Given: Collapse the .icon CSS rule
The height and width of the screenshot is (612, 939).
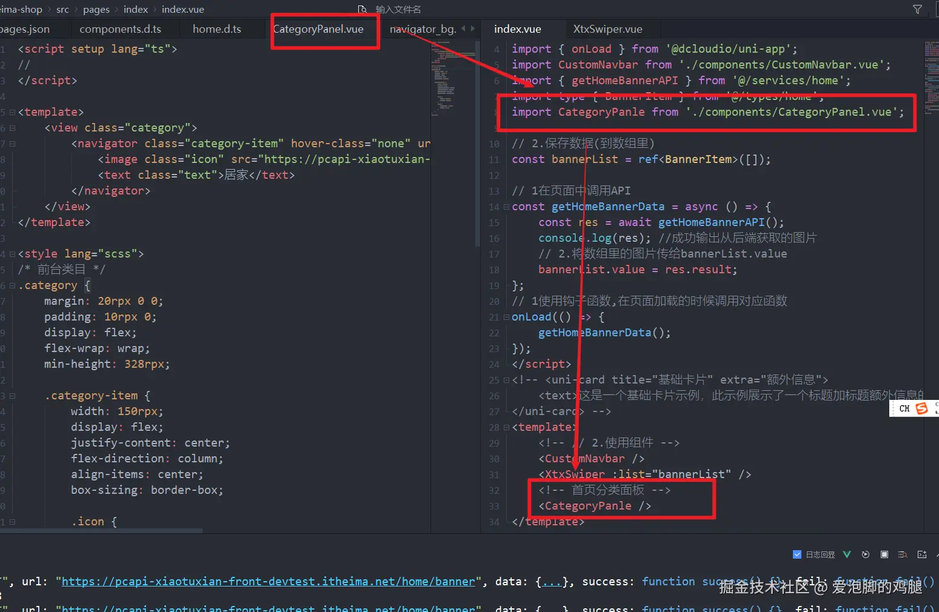Looking at the screenshot, I should (x=12, y=522).
